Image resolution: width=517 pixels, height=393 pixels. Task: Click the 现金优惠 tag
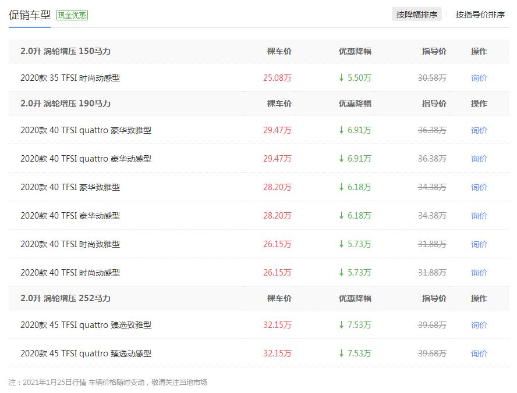click(72, 15)
